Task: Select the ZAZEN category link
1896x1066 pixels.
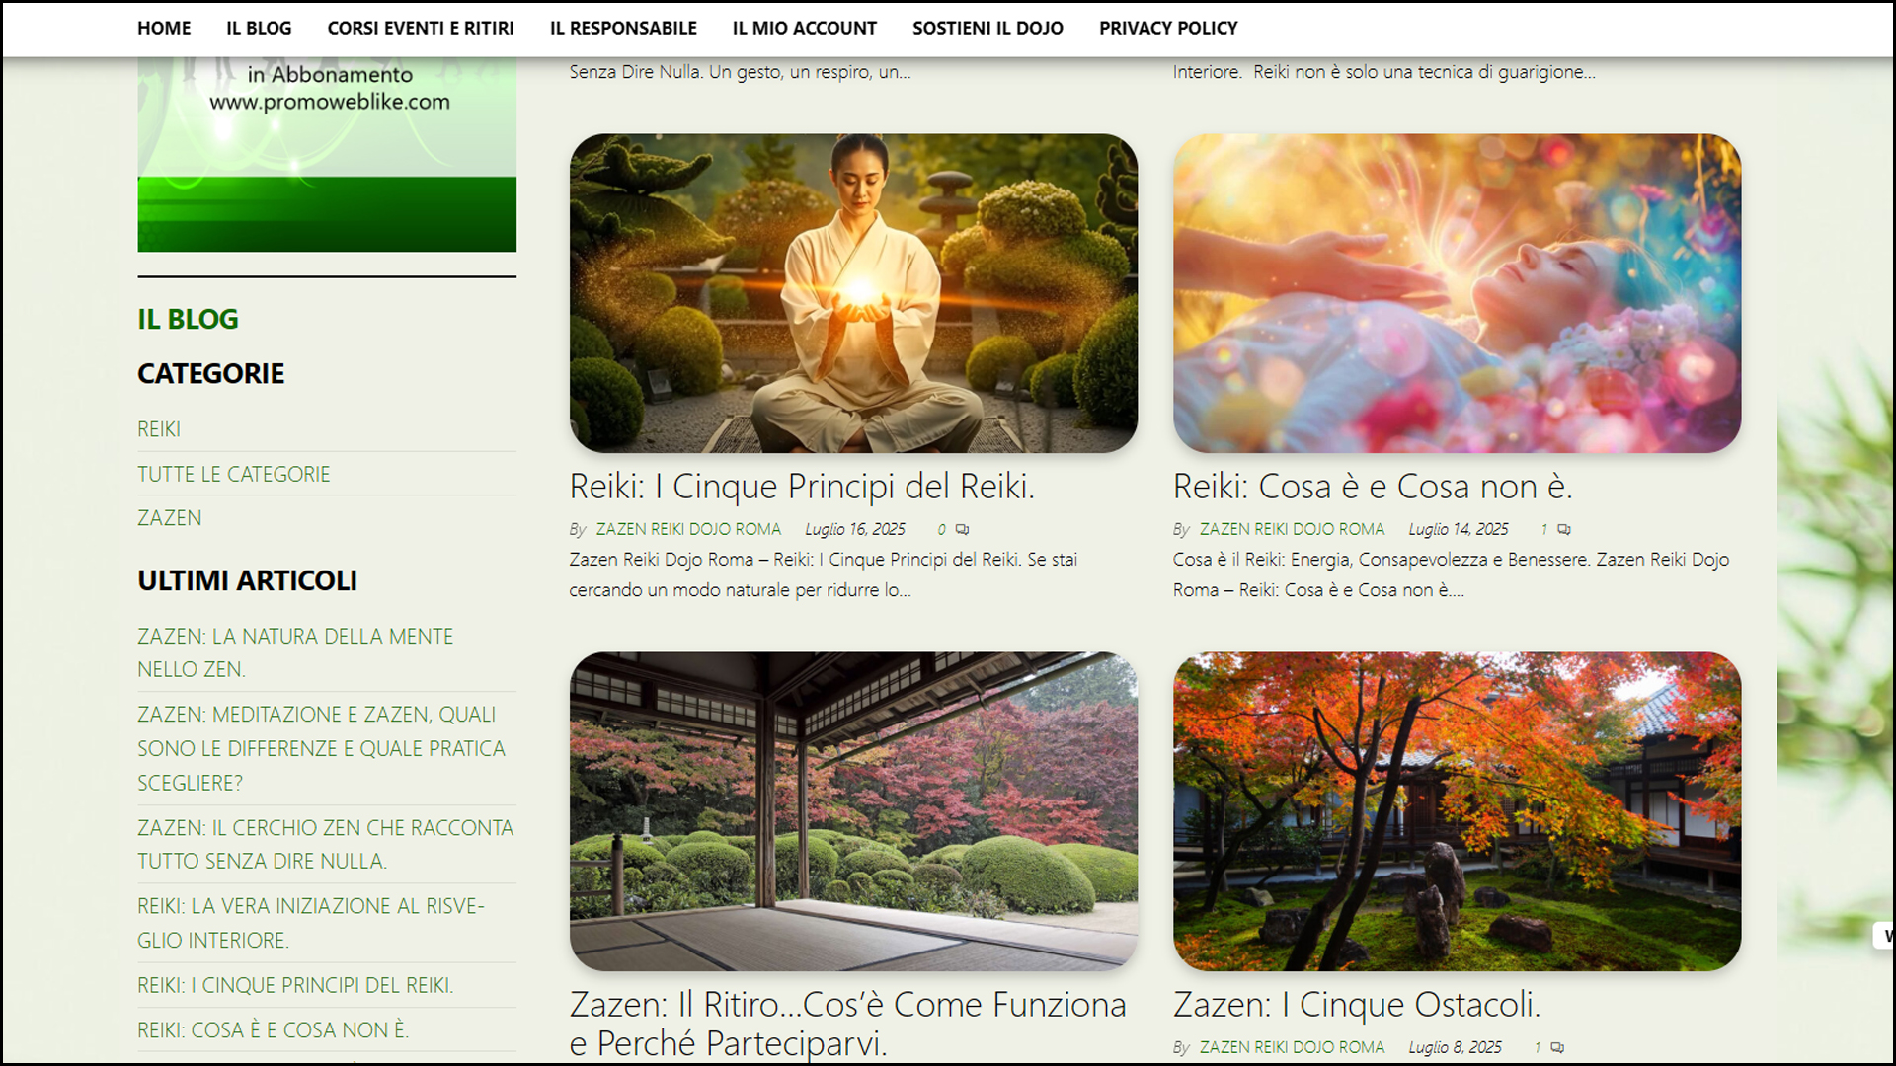Action: [x=170, y=518]
